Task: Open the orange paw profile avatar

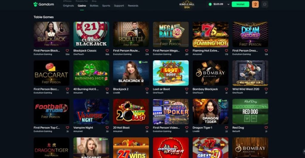Action: point(255,4)
